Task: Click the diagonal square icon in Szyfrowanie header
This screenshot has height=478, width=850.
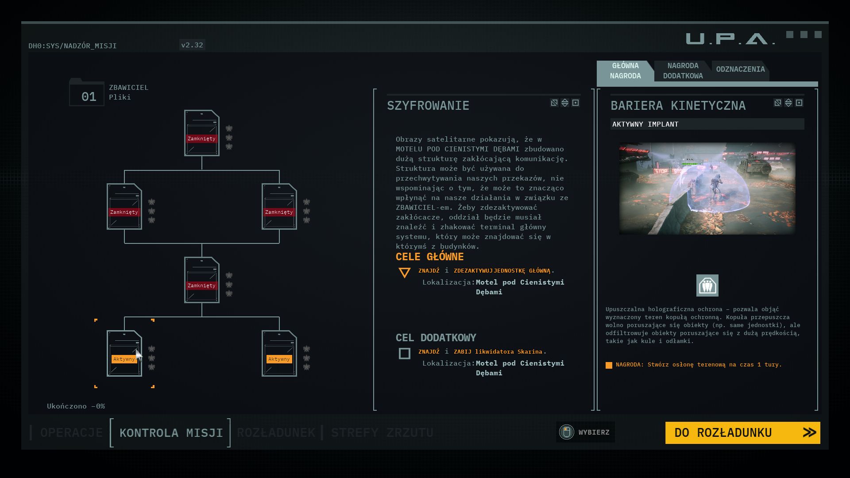Action: click(x=554, y=103)
